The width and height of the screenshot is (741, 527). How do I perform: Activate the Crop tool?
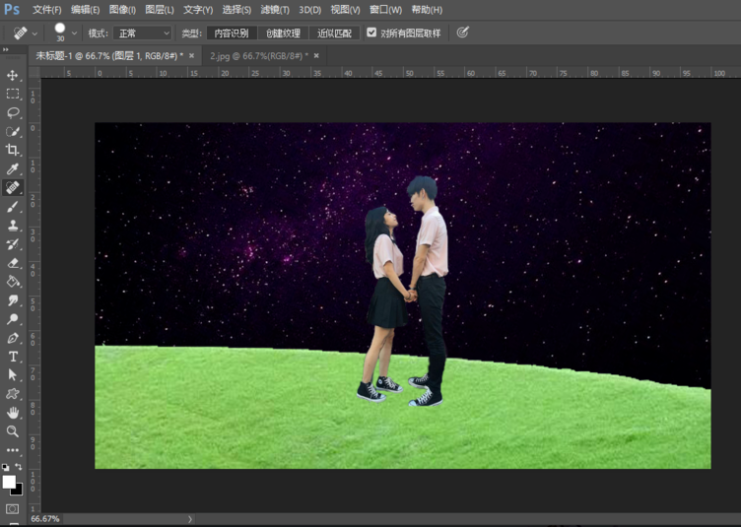[13, 151]
